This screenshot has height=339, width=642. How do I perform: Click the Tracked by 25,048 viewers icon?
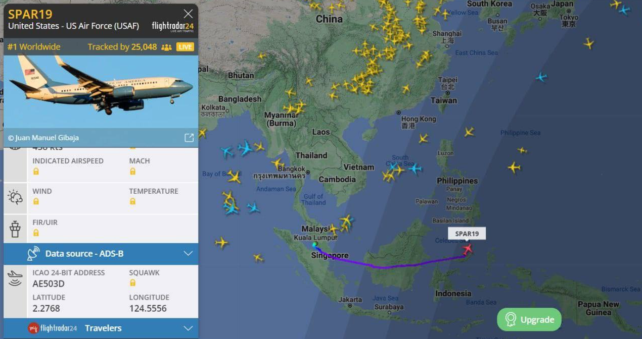tap(166, 47)
